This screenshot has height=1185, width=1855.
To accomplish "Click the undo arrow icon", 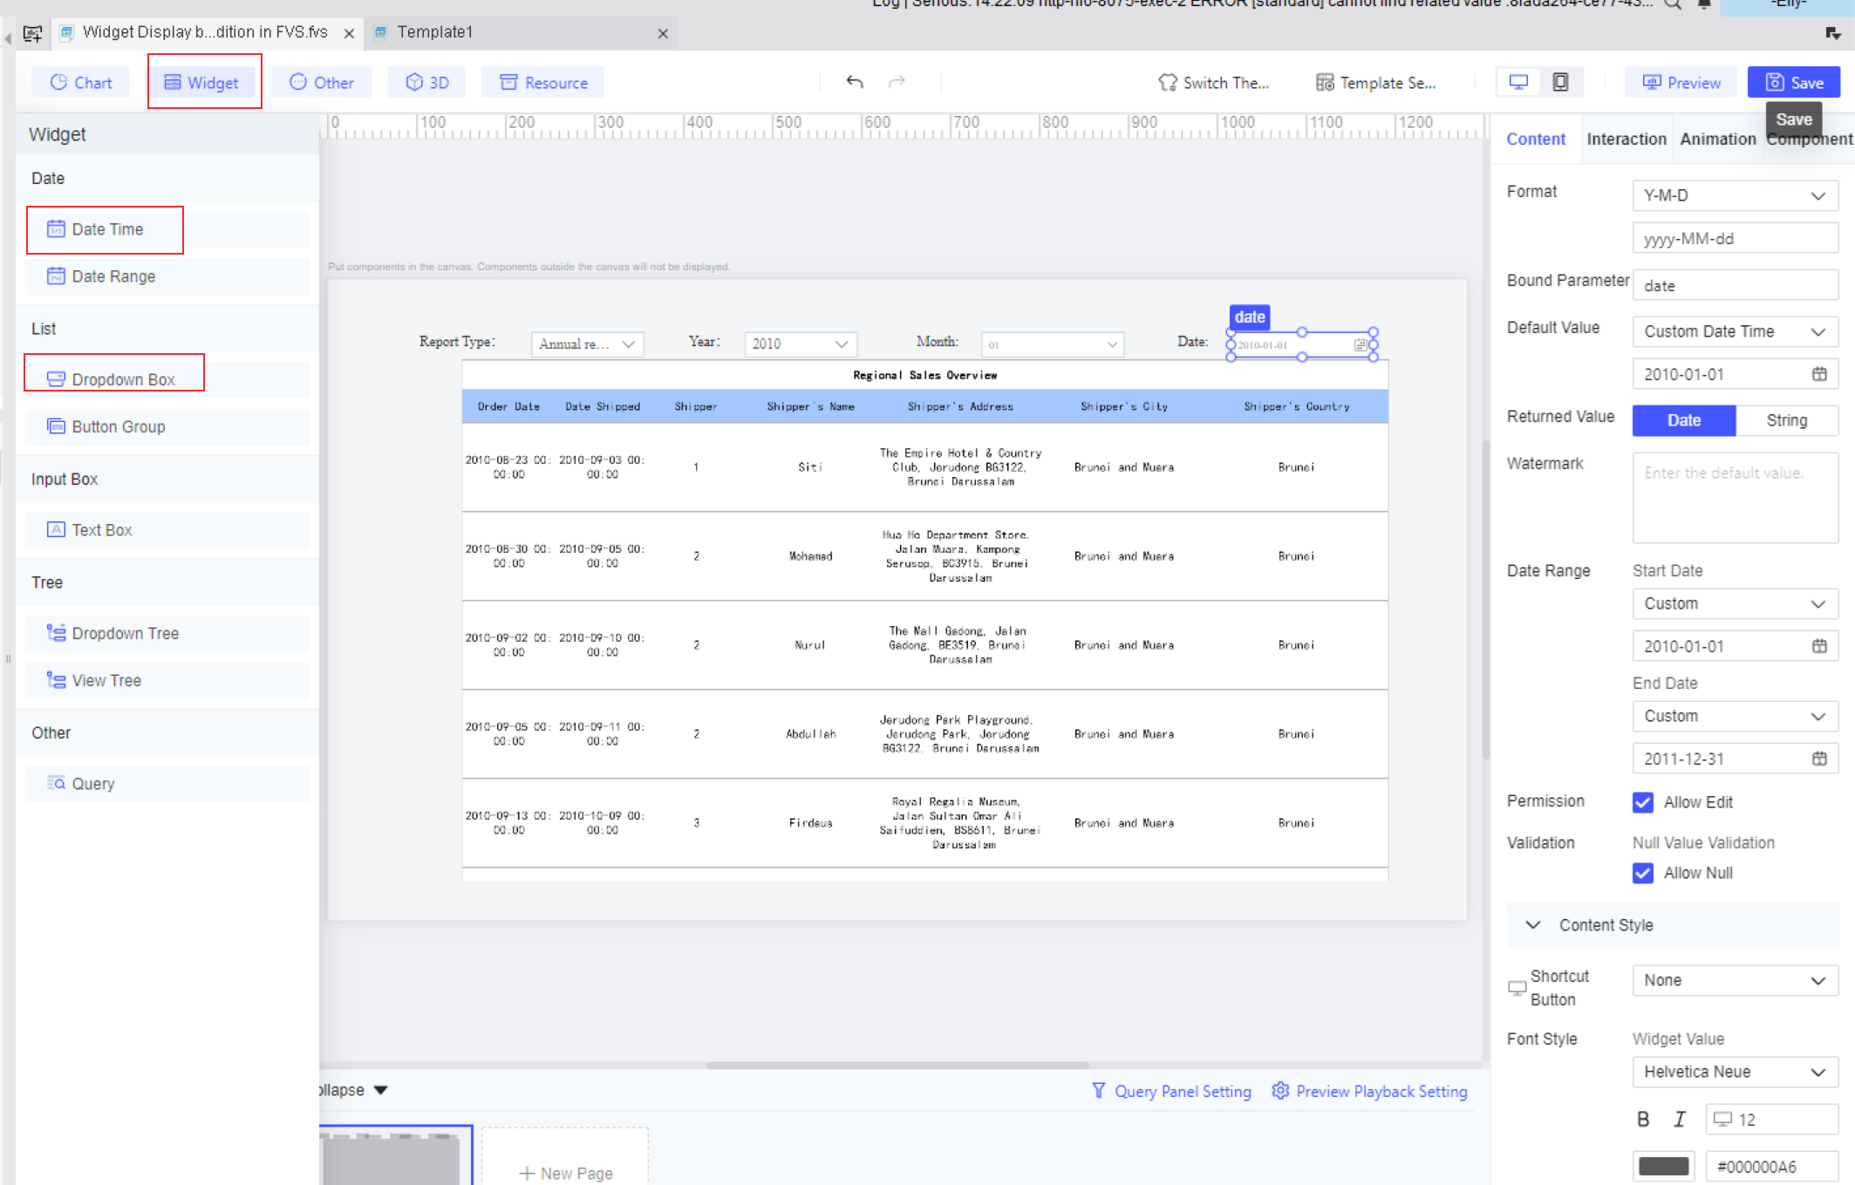I will click(855, 82).
